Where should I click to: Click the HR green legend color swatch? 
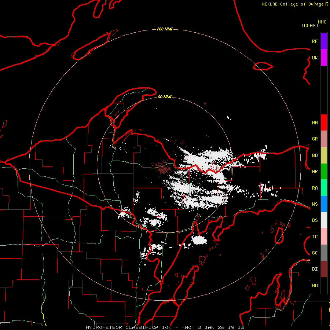(x=324, y=172)
